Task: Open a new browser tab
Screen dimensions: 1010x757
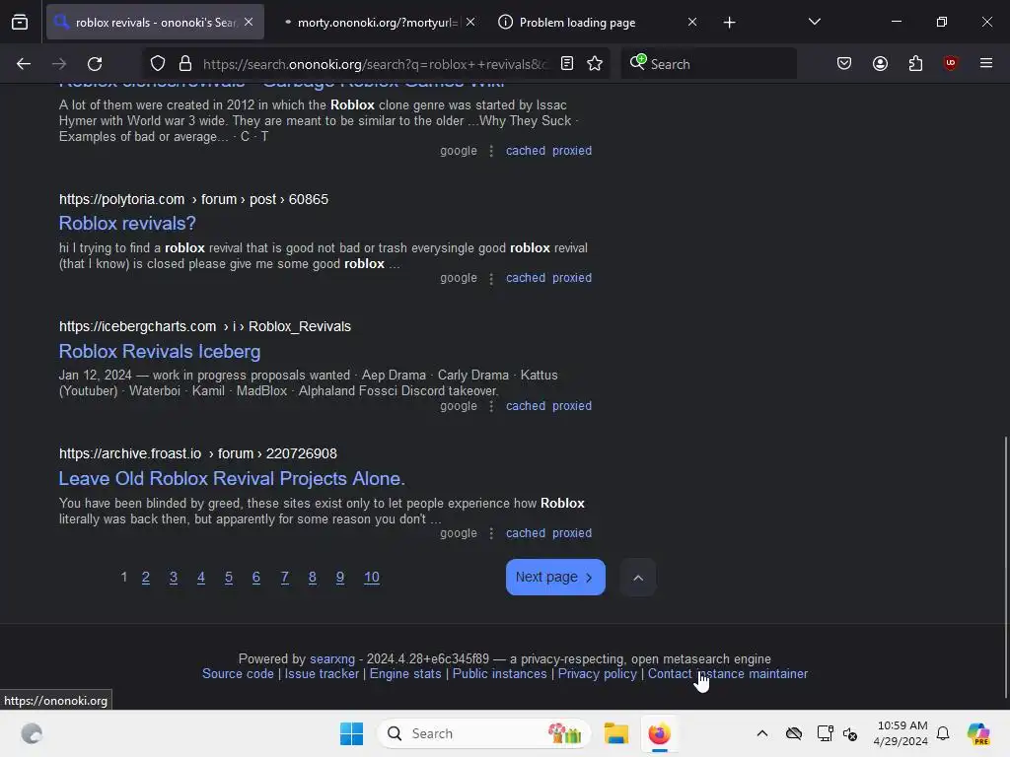Action: click(729, 23)
